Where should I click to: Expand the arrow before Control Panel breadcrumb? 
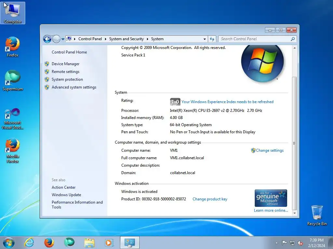click(75, 39)
